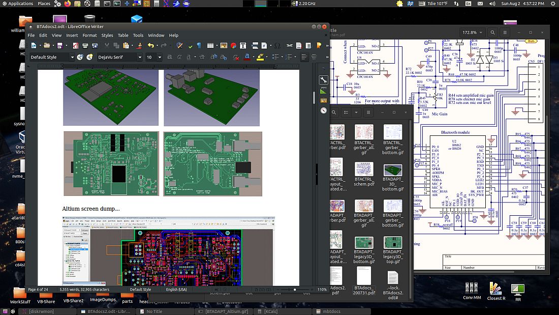
Task: Click the Insert Text Box icon
Action: (243, 45)
